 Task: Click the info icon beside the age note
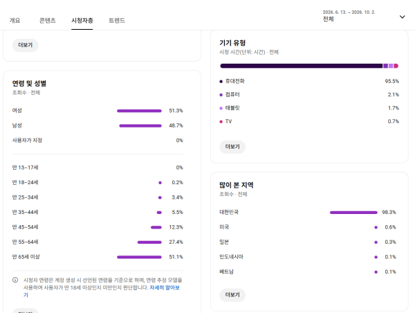15,280
